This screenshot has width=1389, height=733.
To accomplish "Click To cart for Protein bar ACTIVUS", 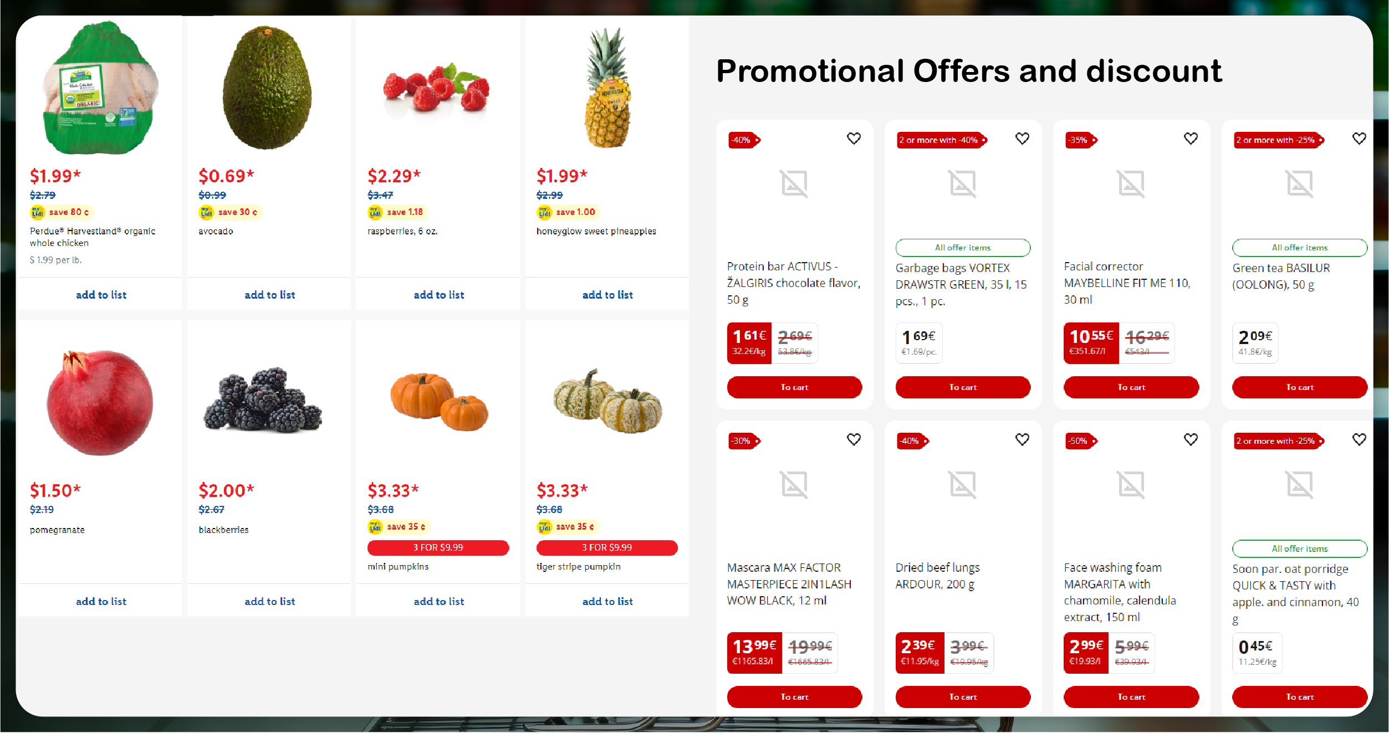I will coord(794,387).
